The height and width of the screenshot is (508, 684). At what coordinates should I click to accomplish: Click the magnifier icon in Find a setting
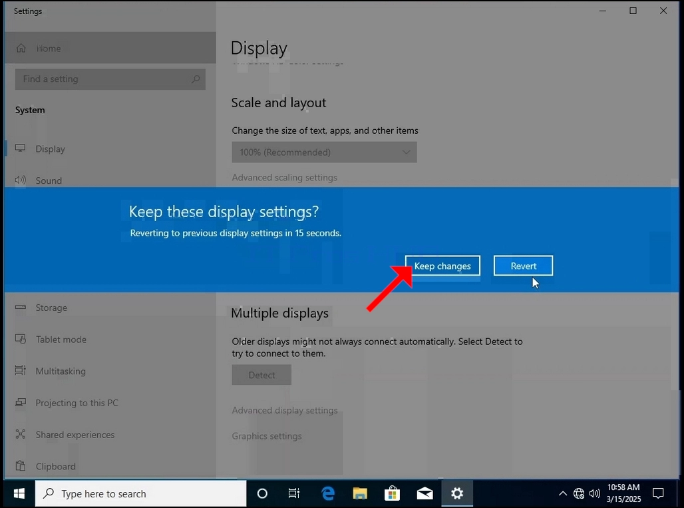196,79
